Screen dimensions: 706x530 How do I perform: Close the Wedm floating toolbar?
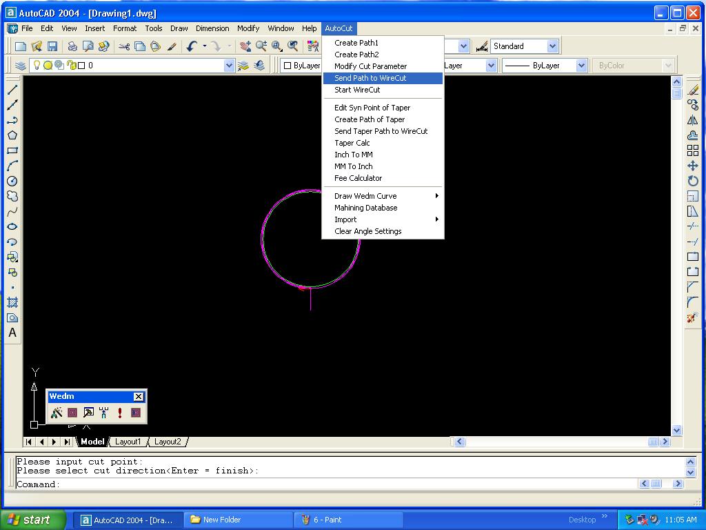[138, 397]
